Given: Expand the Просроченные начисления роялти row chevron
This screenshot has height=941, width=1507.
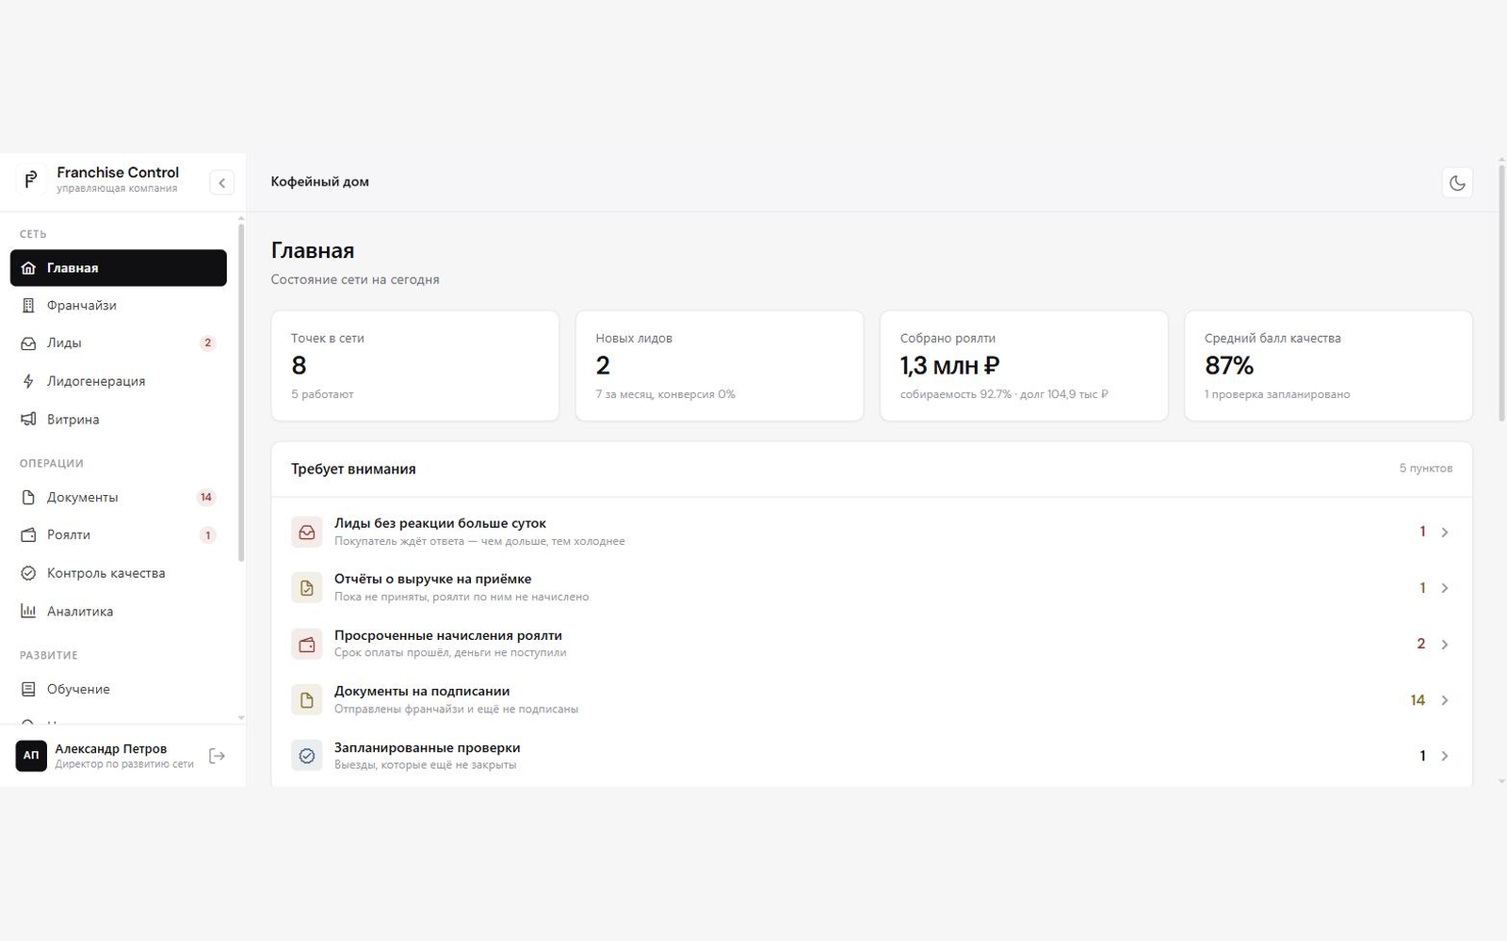Looking at the screenshot, I should (x=1445, y=645).
